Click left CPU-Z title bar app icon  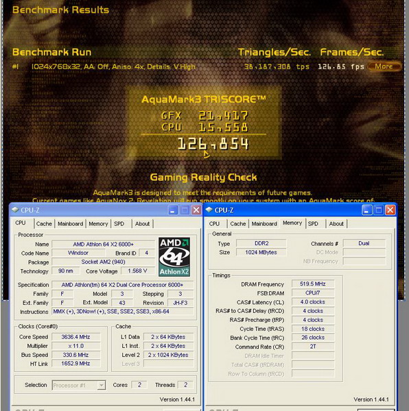click(15, 210)
